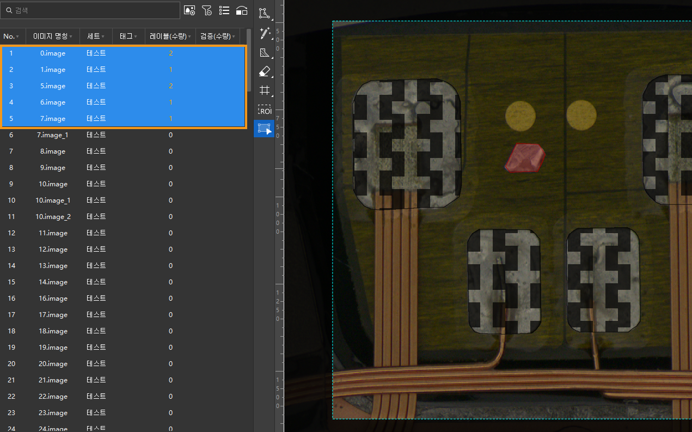
Task: Select the 7.image_1 row
Action: click(124, 135)
